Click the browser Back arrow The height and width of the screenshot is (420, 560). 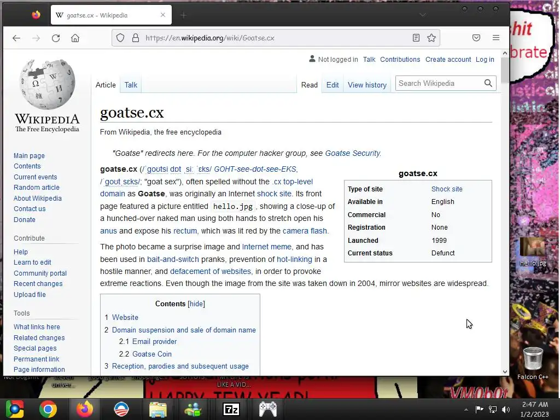point(16,38)
